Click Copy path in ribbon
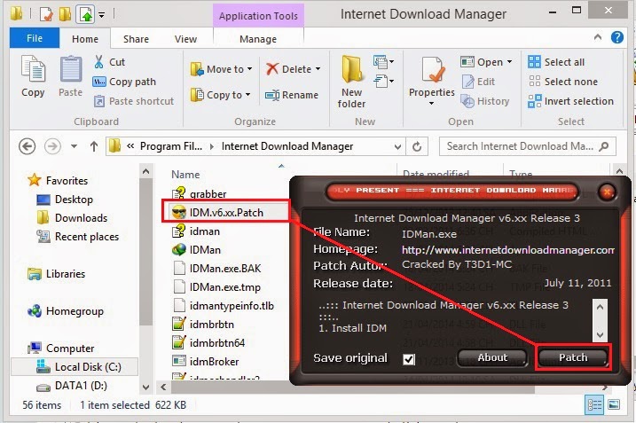636x423 pixels. pos(124,82)
